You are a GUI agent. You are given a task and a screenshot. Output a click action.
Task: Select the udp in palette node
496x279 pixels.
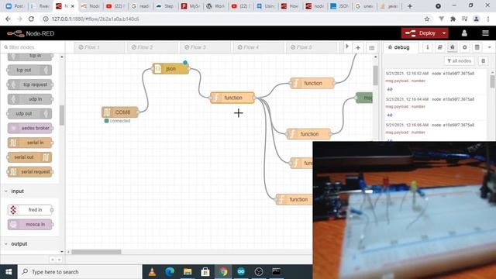tap(29, 99)
